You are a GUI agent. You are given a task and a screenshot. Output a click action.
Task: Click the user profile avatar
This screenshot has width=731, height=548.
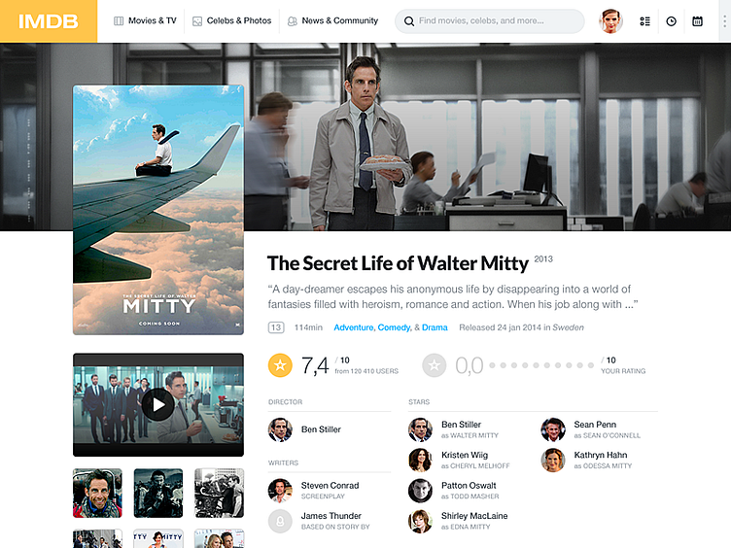(610, 21)
